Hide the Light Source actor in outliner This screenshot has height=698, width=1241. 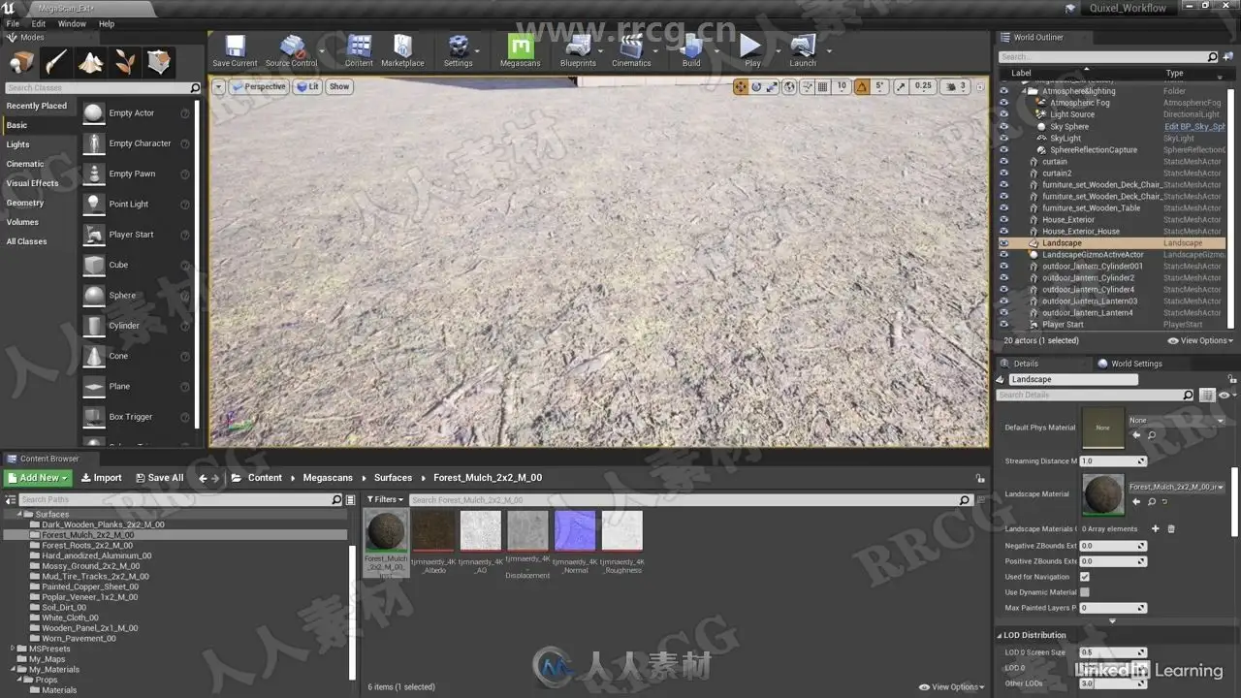(1003, 114)
